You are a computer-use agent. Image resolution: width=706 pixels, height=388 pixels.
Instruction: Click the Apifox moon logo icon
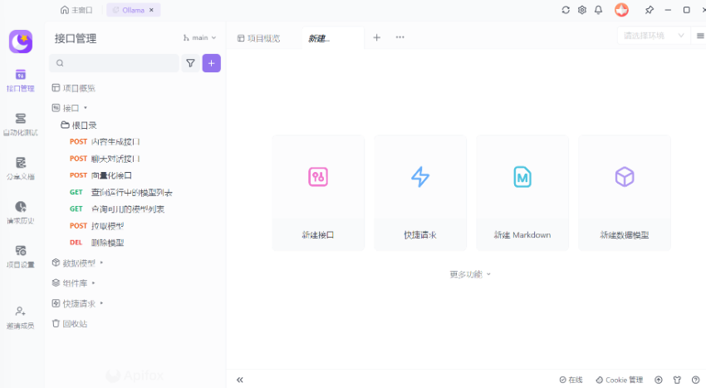click(x=21, y=42)
